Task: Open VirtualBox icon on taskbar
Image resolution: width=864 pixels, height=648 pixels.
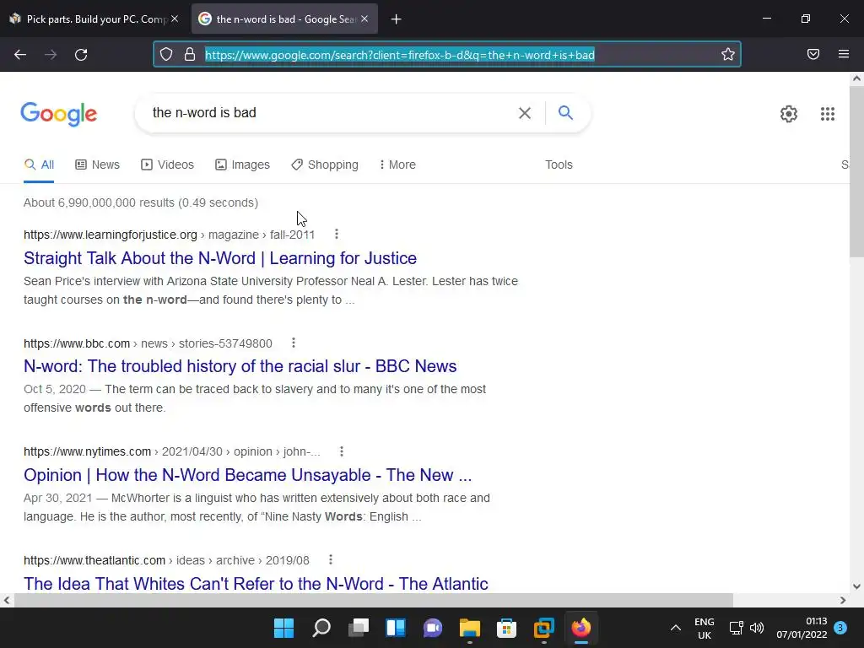Action: click(x=544, y=628)
